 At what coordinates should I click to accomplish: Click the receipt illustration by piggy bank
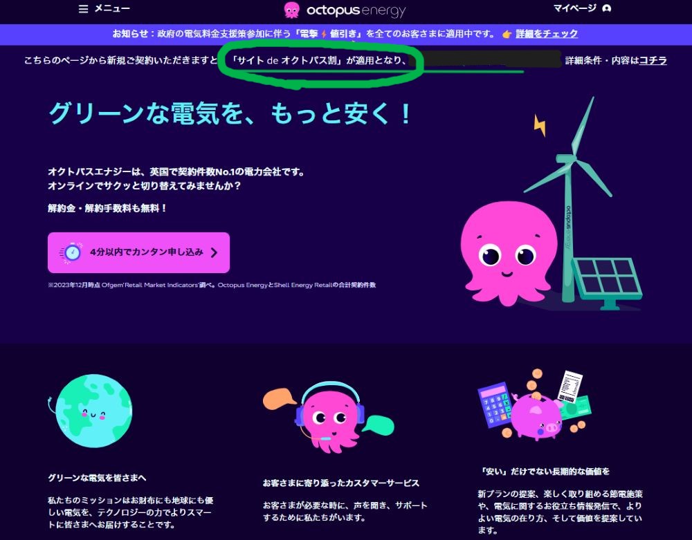click(x=570, y=387)
